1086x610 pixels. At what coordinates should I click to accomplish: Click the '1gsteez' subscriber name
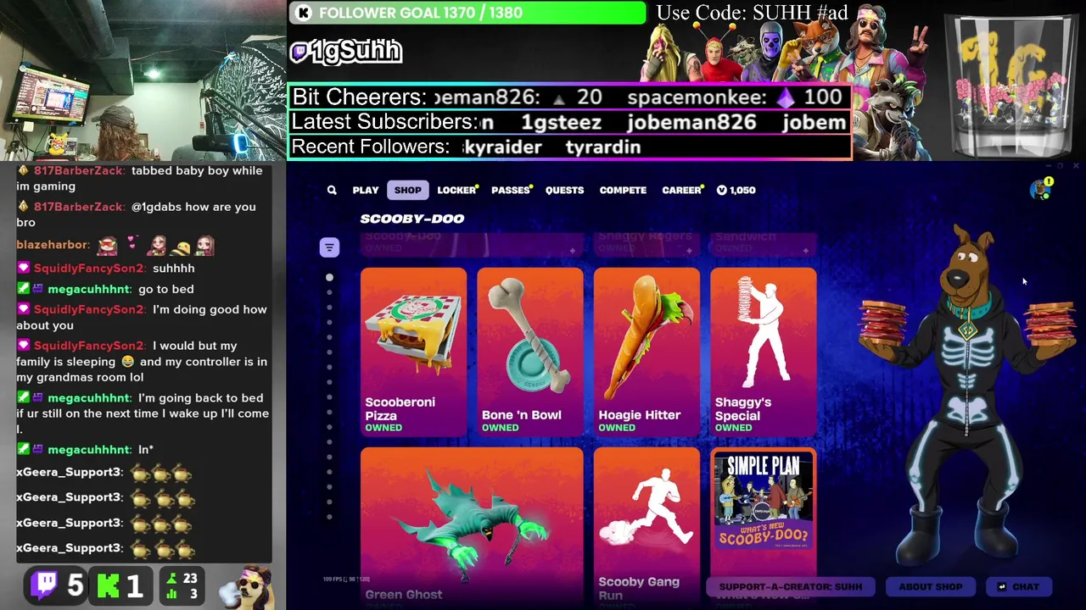click(x=561, y=122)
